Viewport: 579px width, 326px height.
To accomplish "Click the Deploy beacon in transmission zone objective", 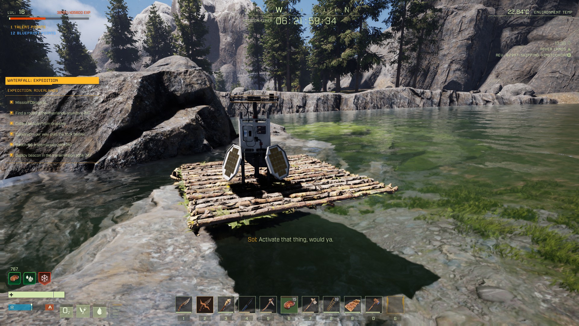I will (x=52, y=155).
